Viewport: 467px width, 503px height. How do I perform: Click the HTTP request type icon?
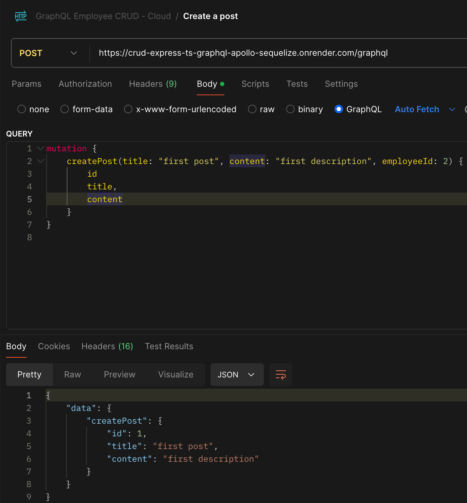[21, 16]
